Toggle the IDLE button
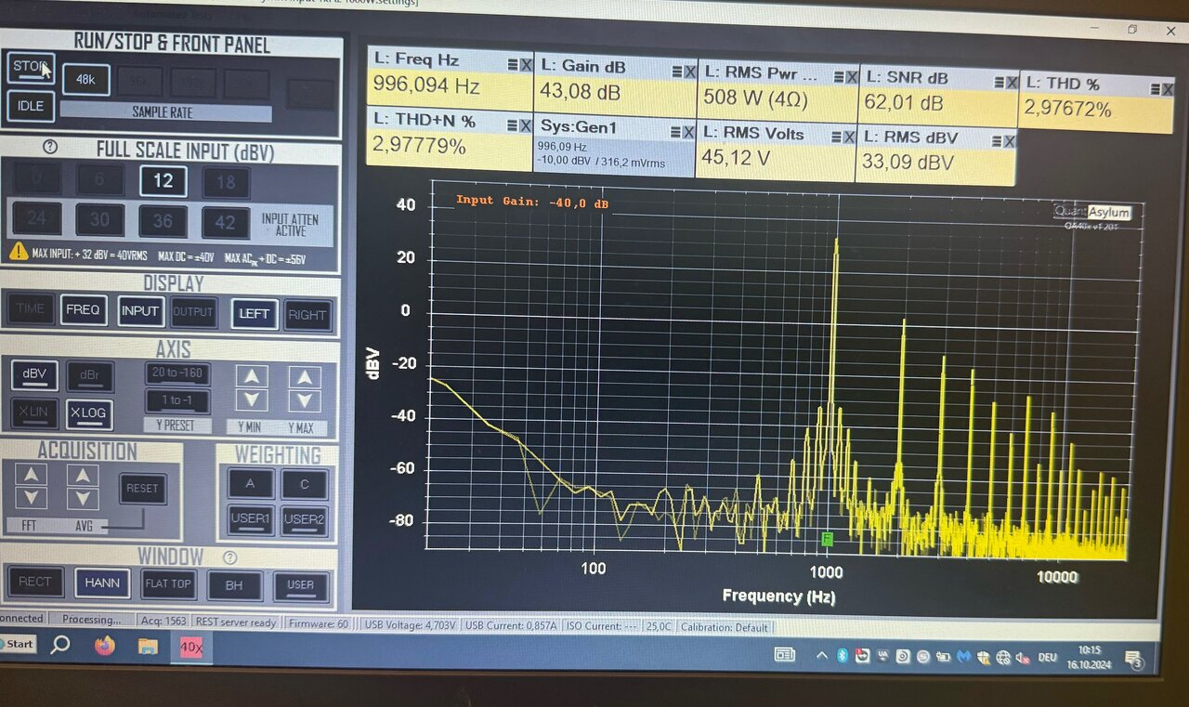This screenshot has height=707, width=1189. click(31, 106)
